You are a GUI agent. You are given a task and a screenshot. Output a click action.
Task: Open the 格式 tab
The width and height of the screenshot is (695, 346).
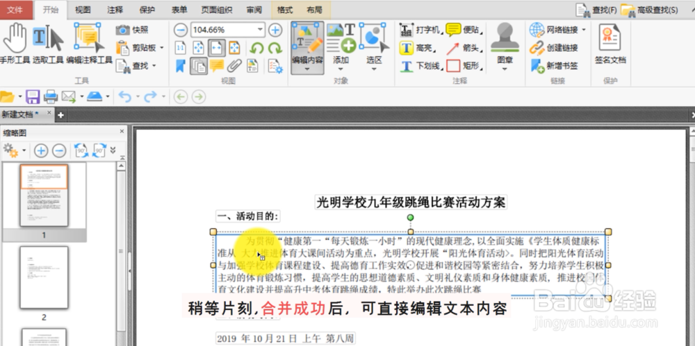pyautogui.click(x=284, y=10)
